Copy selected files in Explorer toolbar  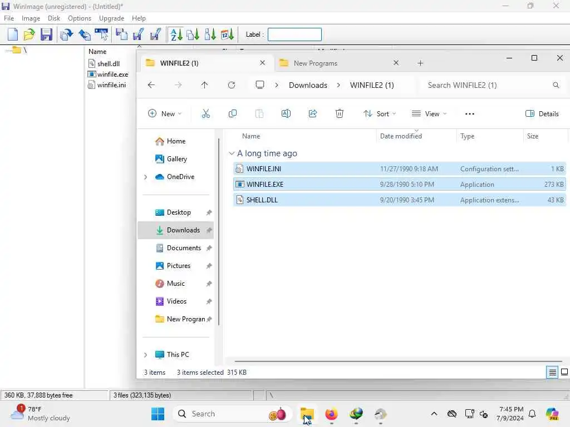[x=233, y=113]
